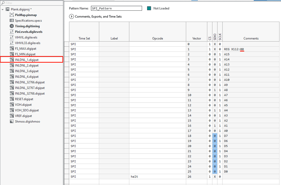
Task: Click the SCLK pin column header
Action: 220,32
